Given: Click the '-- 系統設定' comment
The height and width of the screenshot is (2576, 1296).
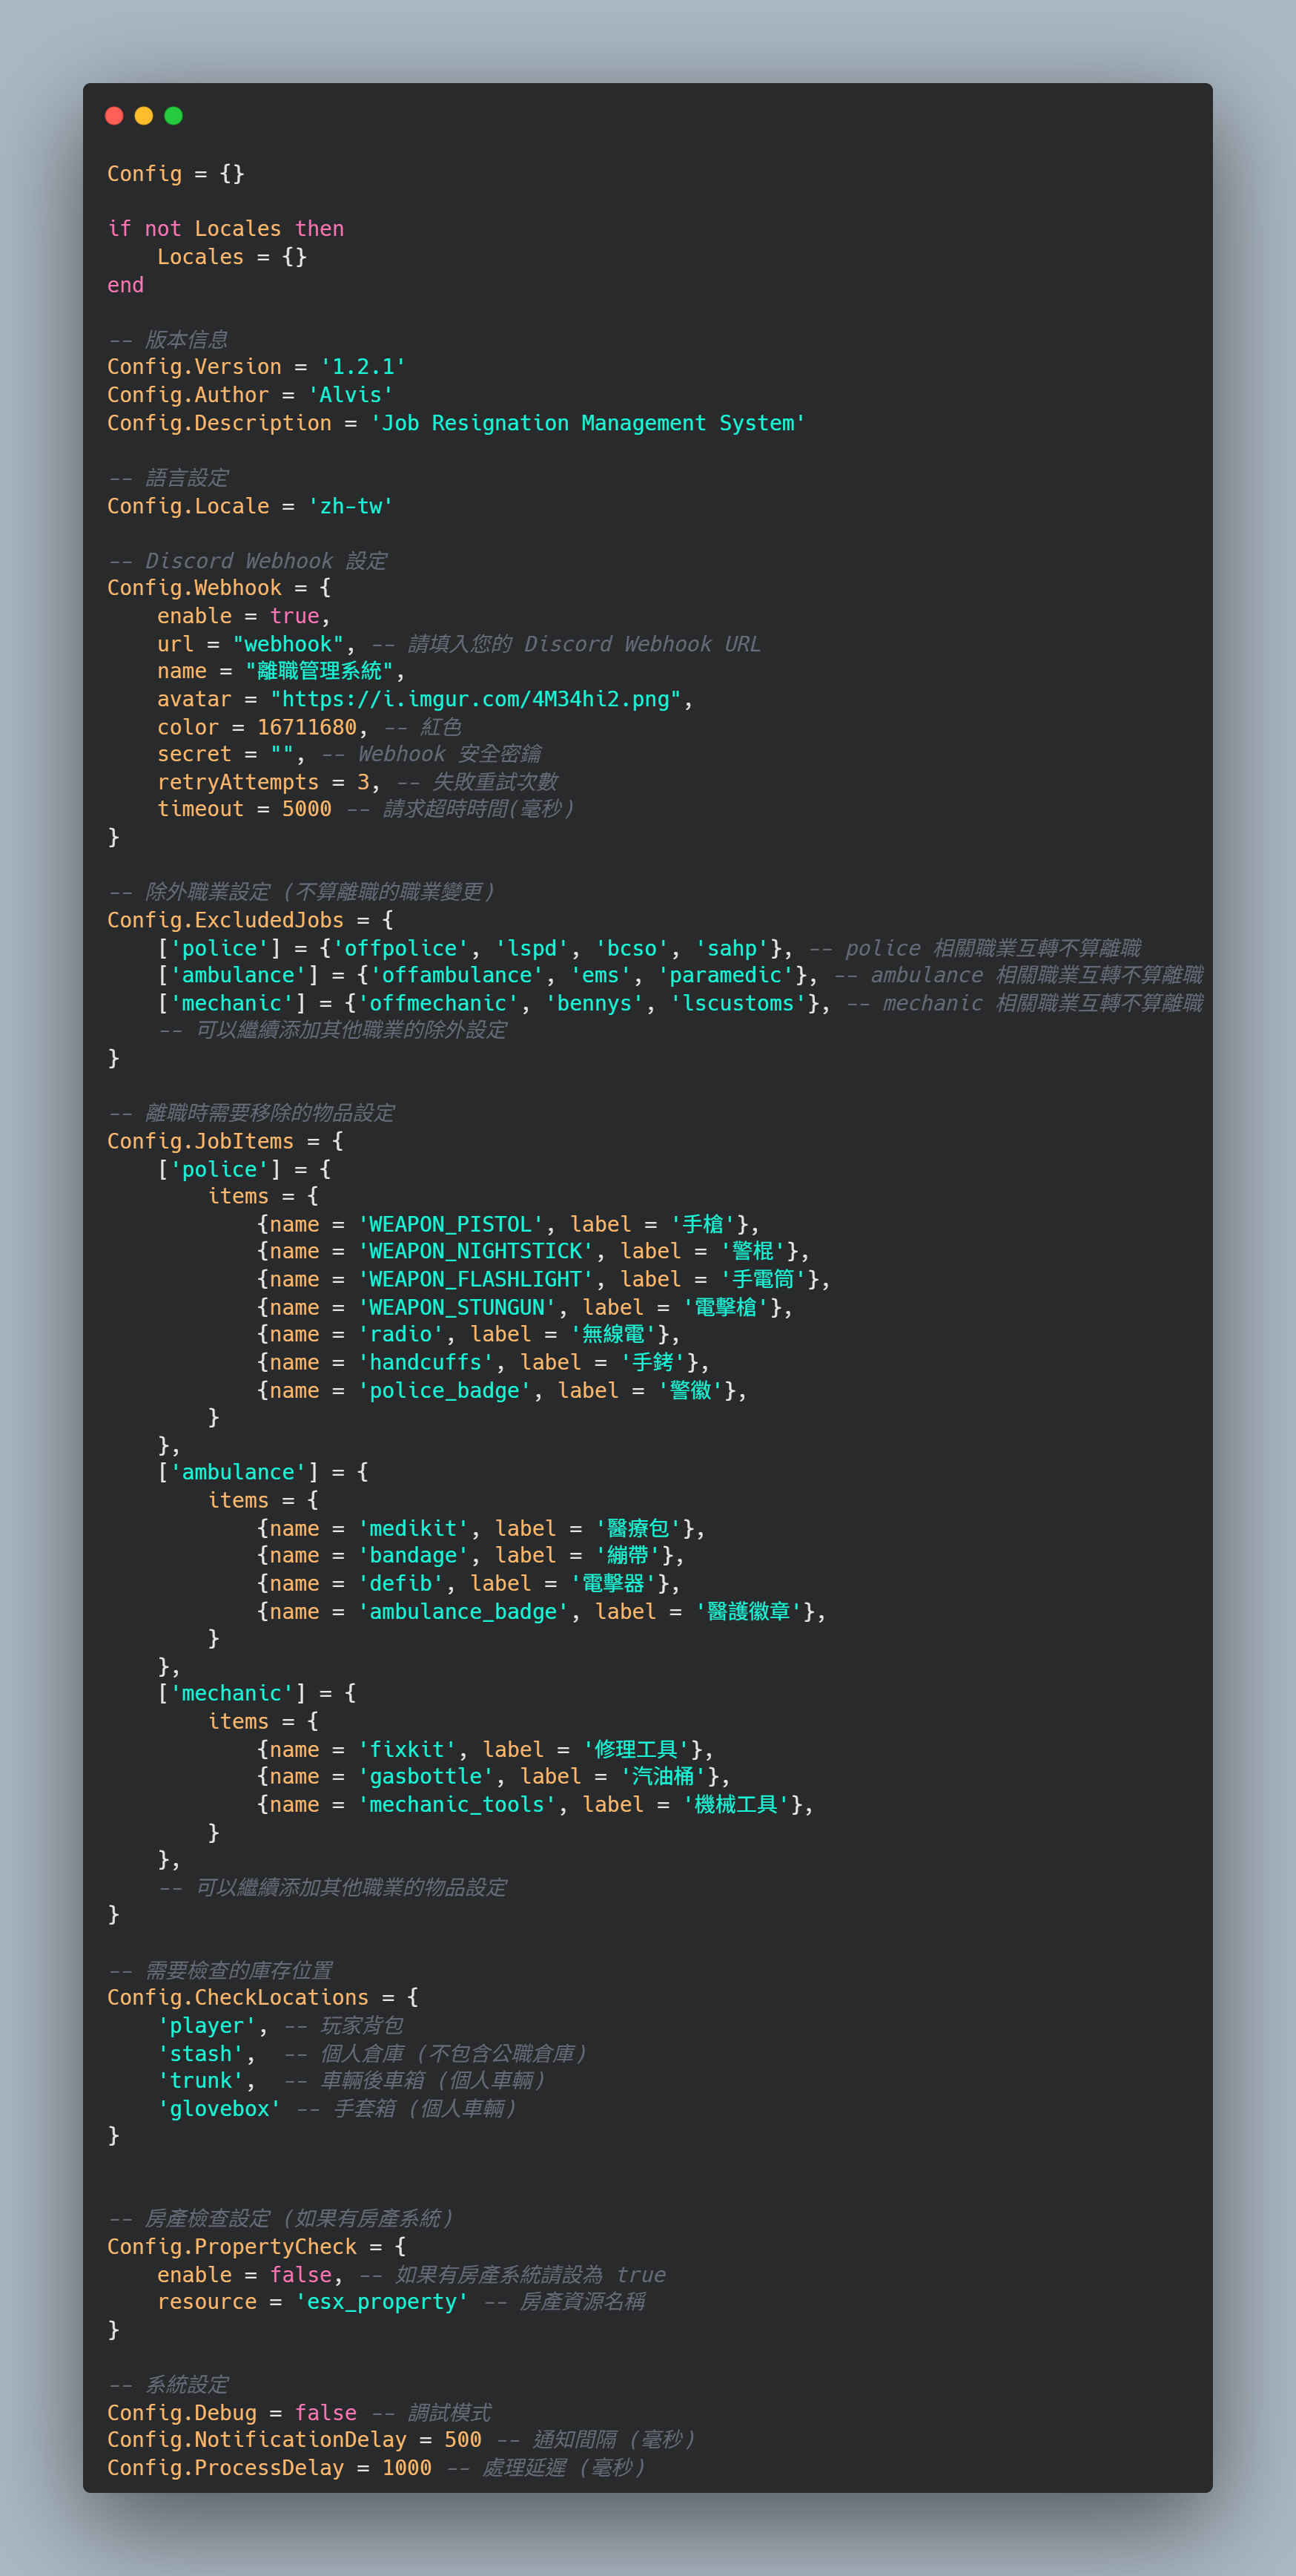Looking at the screenshot, I should click(168, 2384).
